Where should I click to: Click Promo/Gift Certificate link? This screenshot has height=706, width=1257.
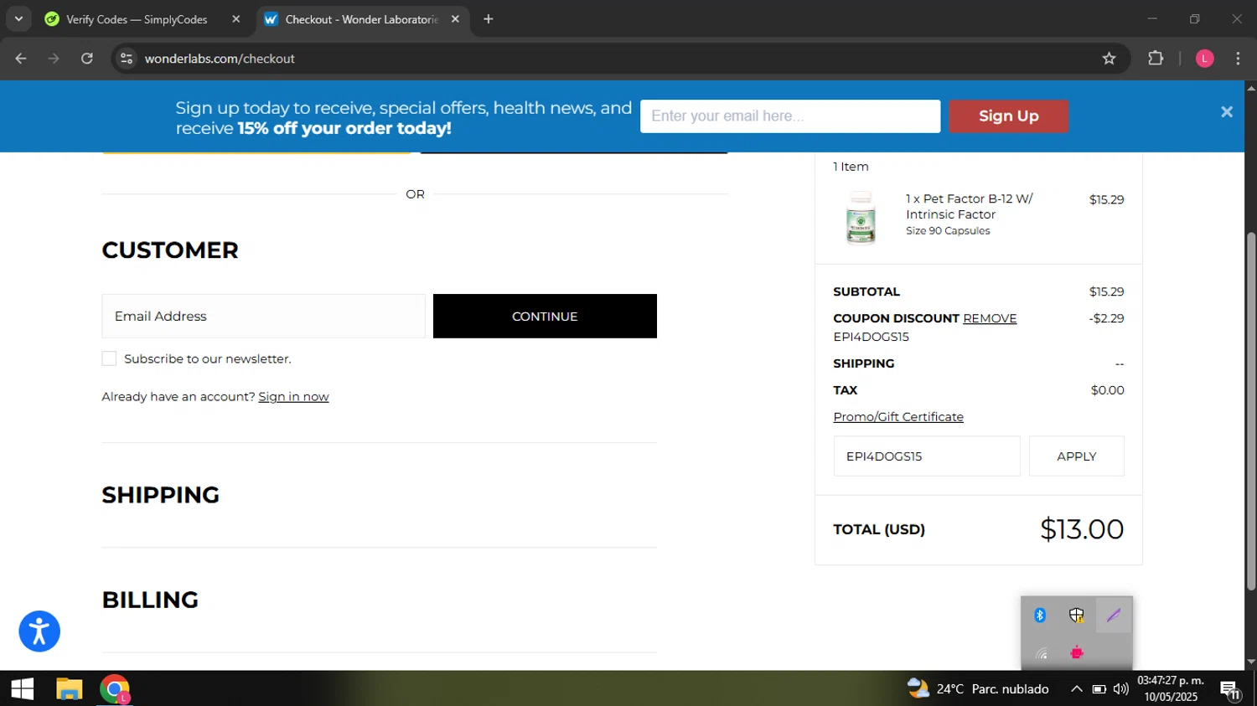(x=898, y=417)
